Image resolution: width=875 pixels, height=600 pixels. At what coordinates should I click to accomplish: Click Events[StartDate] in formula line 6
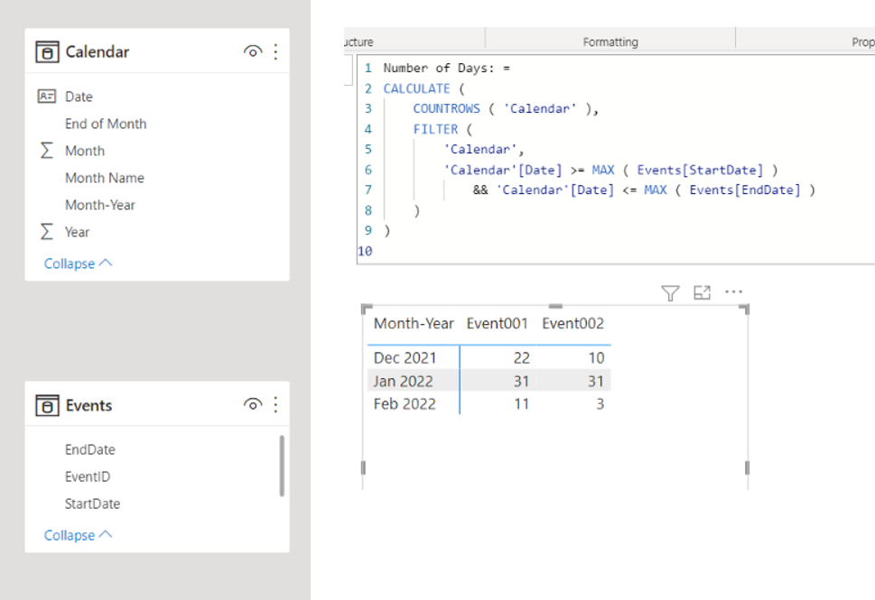[700, 170]
